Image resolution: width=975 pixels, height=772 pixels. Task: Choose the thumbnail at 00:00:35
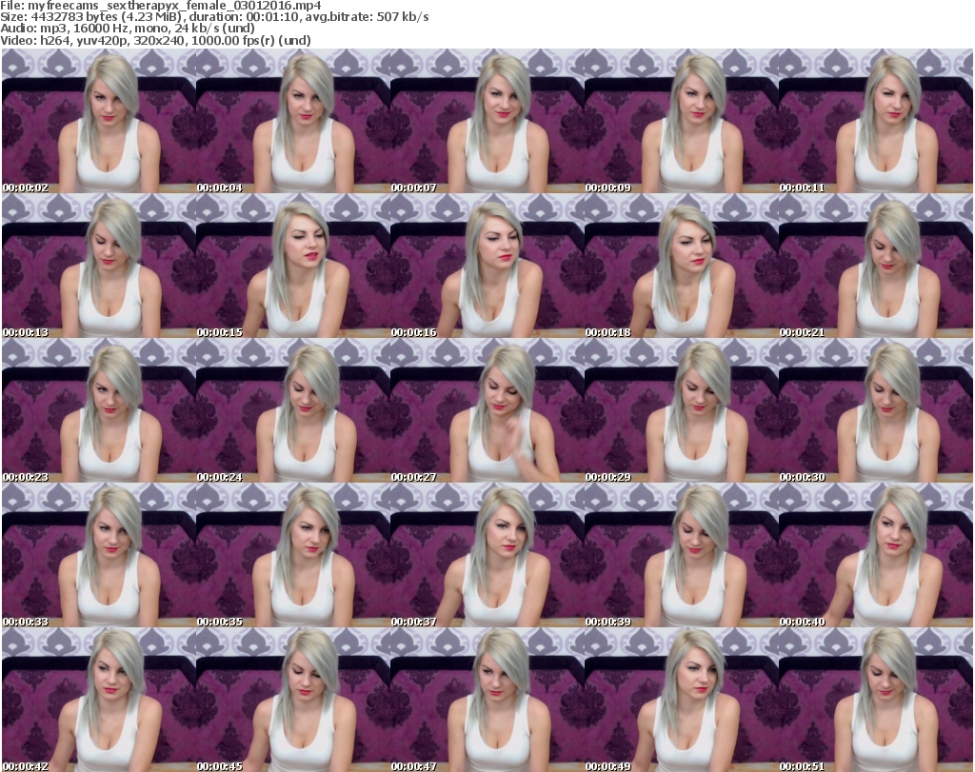[x=293, y=555]
